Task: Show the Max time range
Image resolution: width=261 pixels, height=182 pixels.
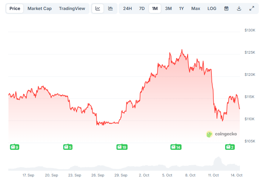Action: click(x=196, y=9)
